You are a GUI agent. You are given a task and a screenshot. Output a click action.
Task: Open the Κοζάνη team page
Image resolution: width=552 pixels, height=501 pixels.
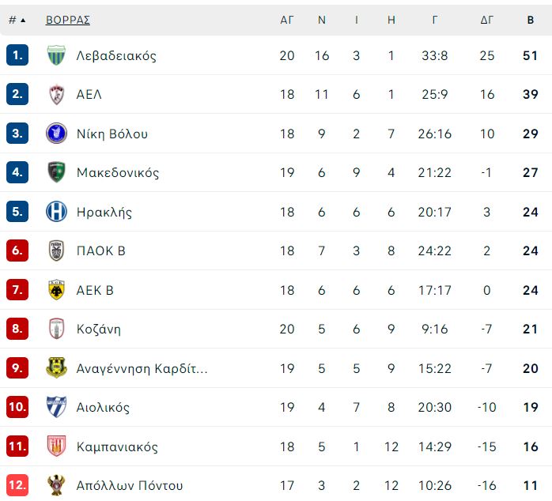coord(99,329)
